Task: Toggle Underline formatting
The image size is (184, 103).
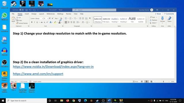Action: coord(37,22)
